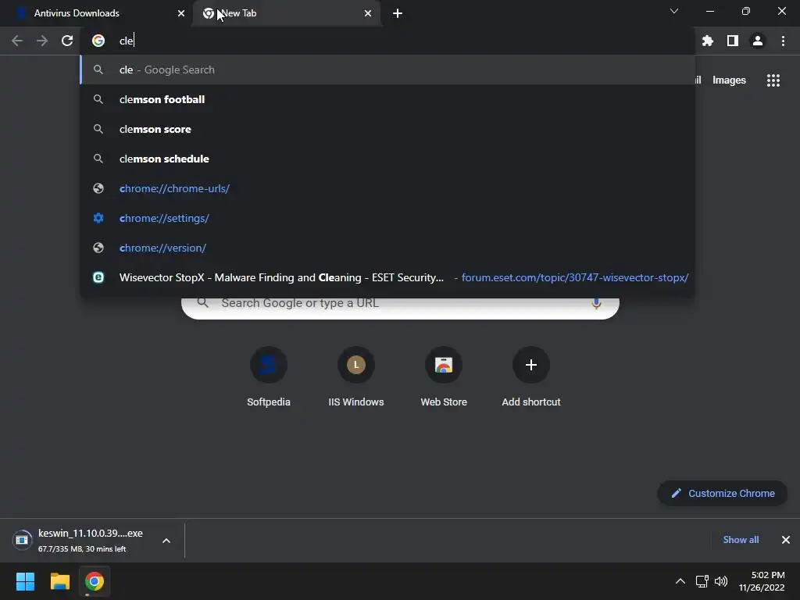Close the New Tab tab
This screenshot has height=600, width=800.
[368, 13]
